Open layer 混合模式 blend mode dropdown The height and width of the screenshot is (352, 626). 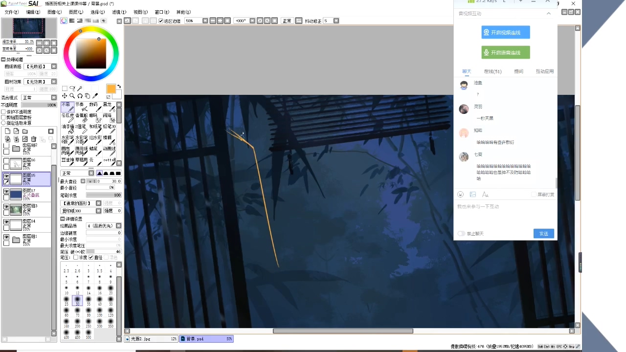point(54,98)
